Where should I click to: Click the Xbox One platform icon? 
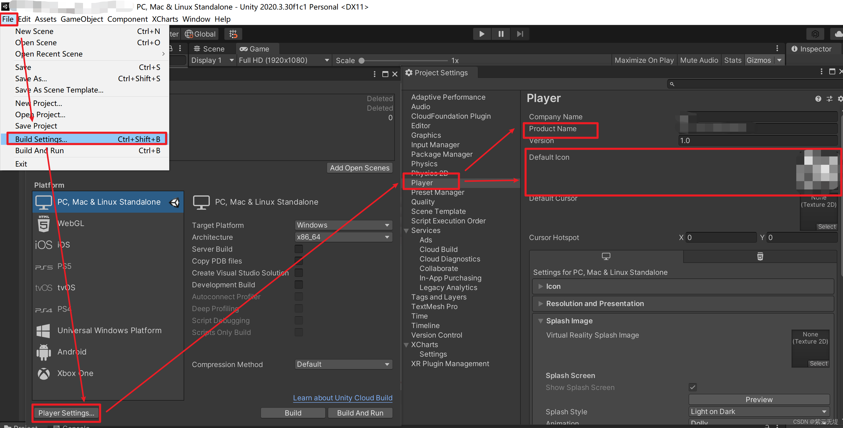(x=43, y=373)
